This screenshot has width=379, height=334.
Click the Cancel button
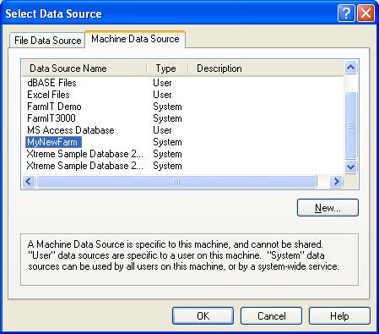coord(271,316)
